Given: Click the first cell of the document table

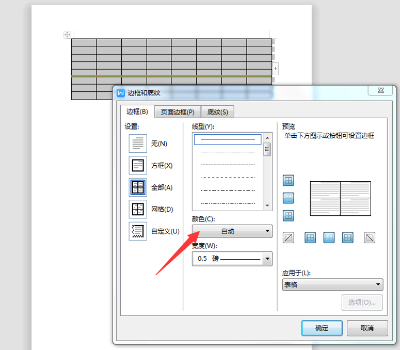Looking at the screenshot, I should click(84, 43).
